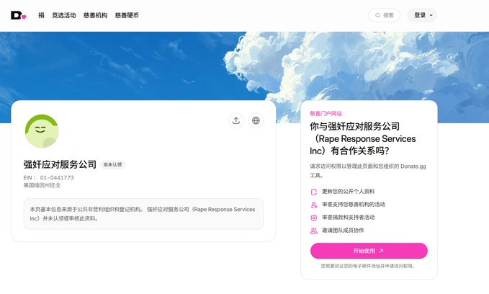Open the 慈善硬币 navigation item
Screen dimensions: 489x294
127,15
